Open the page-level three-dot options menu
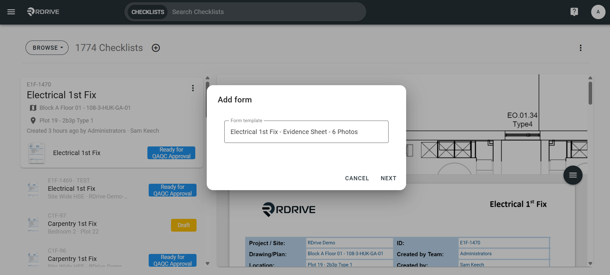The width and height of the screenshot is (610, 275). (580, 48)
